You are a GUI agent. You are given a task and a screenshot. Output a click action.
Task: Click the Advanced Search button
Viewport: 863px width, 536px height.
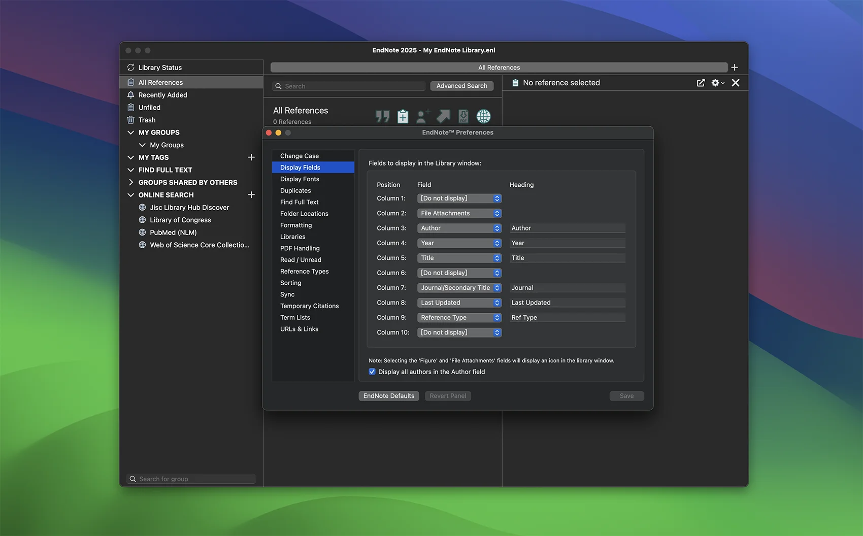click(x=462, y=86)
